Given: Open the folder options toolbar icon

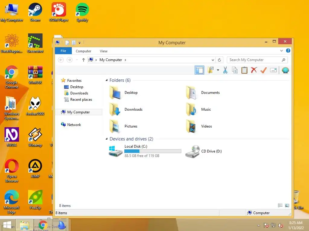Looking at the screenshot, I should (x=210, y=70).
